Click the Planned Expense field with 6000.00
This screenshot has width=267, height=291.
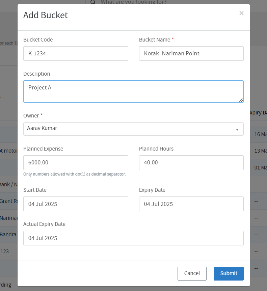(x=76, y=162)
